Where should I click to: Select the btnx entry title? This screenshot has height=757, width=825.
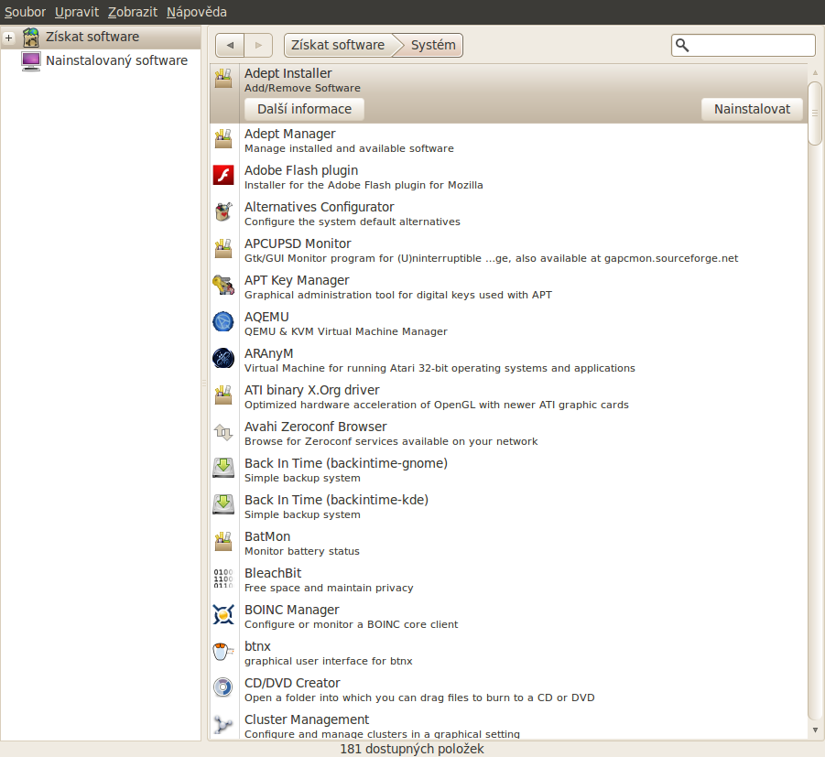(x=257, y=646)
